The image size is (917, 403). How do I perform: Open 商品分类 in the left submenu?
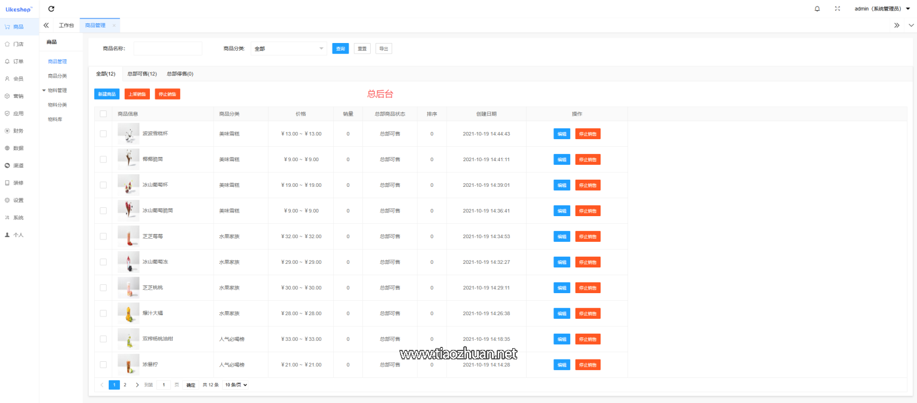[57, 76]
